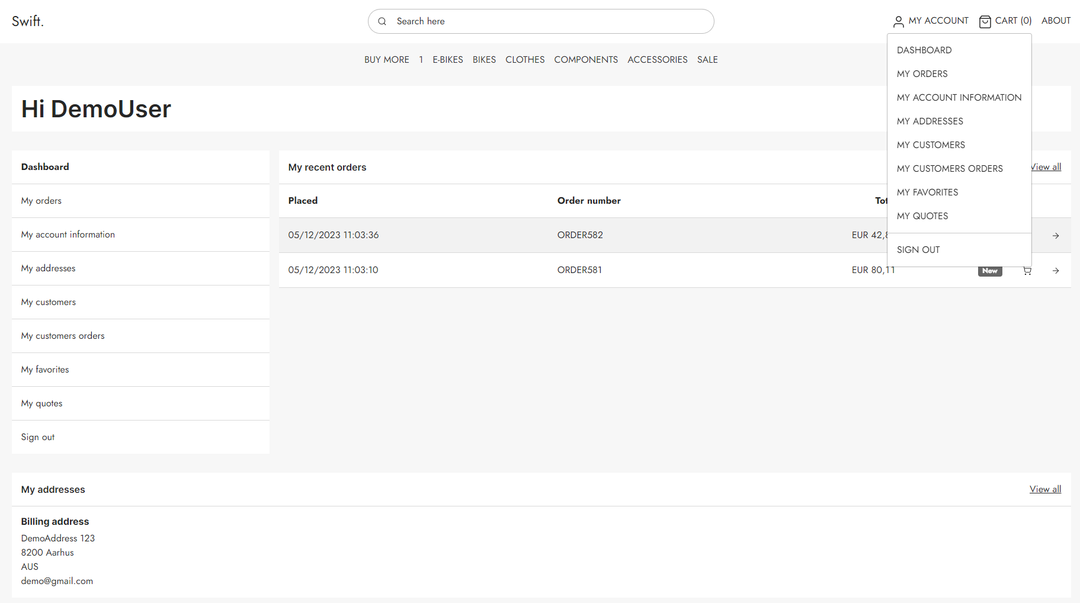Click the cart bag icon in header

pyautogui.click(x=985, y=21)
